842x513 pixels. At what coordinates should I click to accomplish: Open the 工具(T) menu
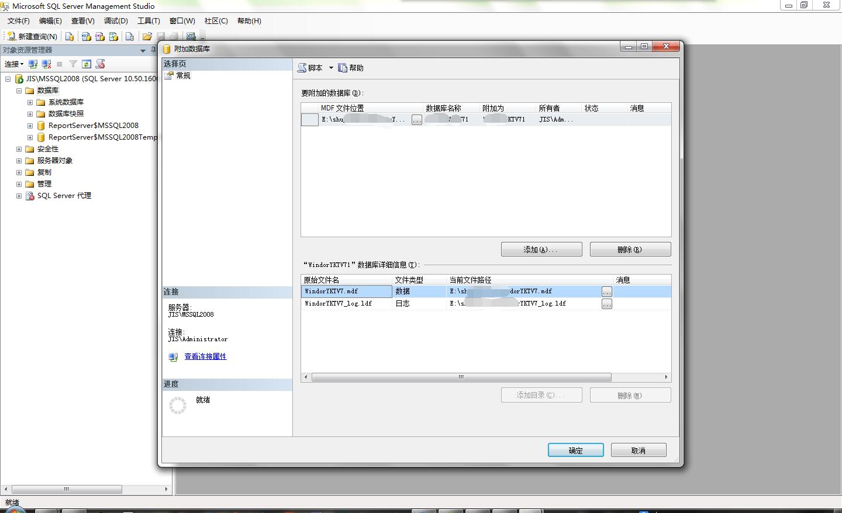tap(149, 20)
